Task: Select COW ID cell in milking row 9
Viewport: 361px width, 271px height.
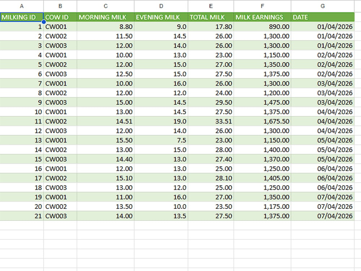Action: click(60, 102)
